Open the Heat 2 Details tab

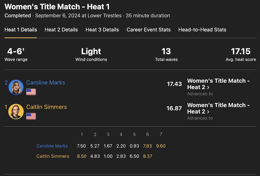tap(61, 30)
